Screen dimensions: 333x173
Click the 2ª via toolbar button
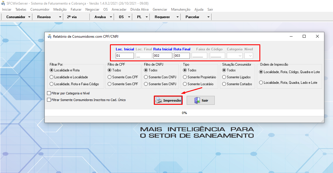pos(72,17)
